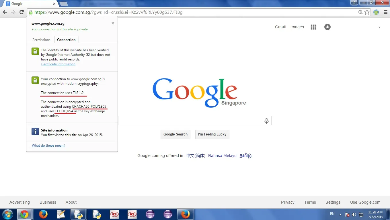Open the About footer link
Image resolution: width=390 pixels, height=220 pixels.
[x=71, y=202]
